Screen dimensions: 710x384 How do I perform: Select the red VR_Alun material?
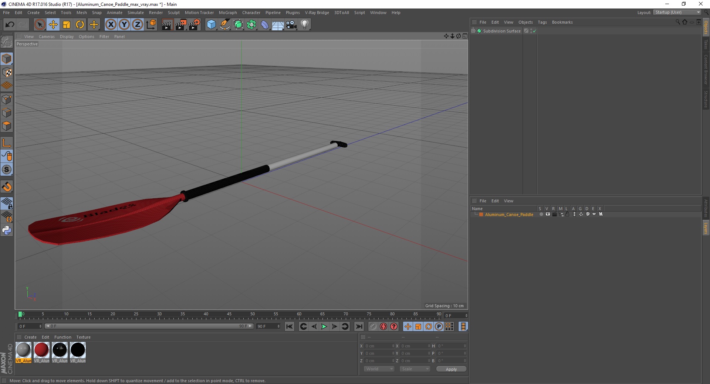pyautogui.click(x=41, y=353)
